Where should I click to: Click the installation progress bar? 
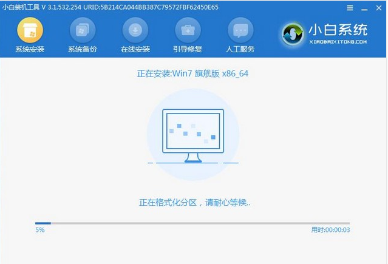pos(192,223)
